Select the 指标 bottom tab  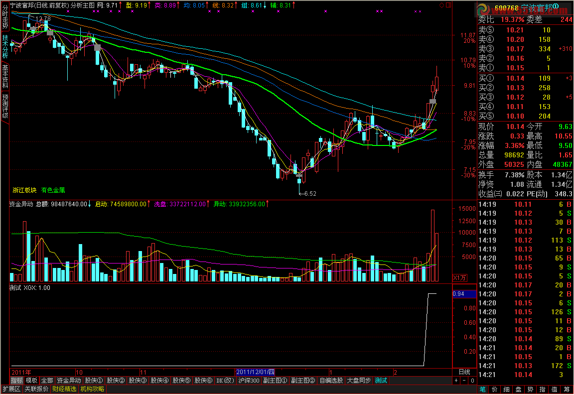click(16, 381)
